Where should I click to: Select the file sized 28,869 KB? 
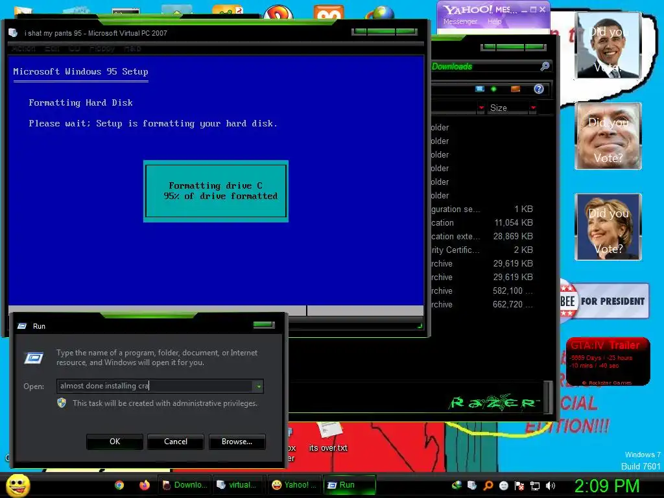click(x=482, y=236)
